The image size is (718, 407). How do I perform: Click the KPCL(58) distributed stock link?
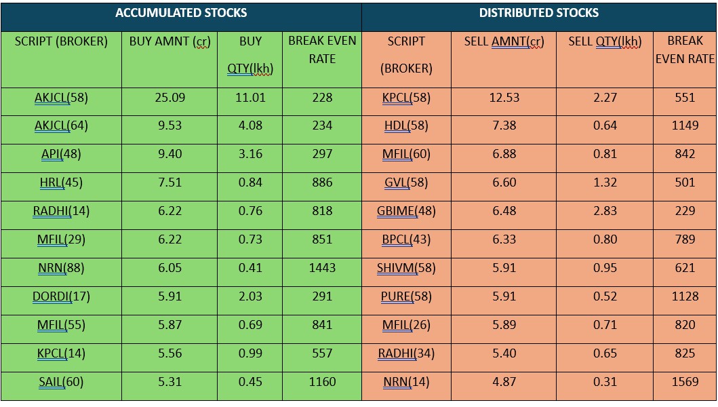point(406,98)
